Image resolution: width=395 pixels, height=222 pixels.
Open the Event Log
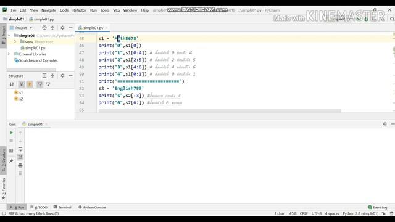coord(377,207)
